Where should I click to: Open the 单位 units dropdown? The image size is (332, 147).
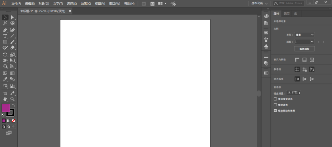point(304,34)
